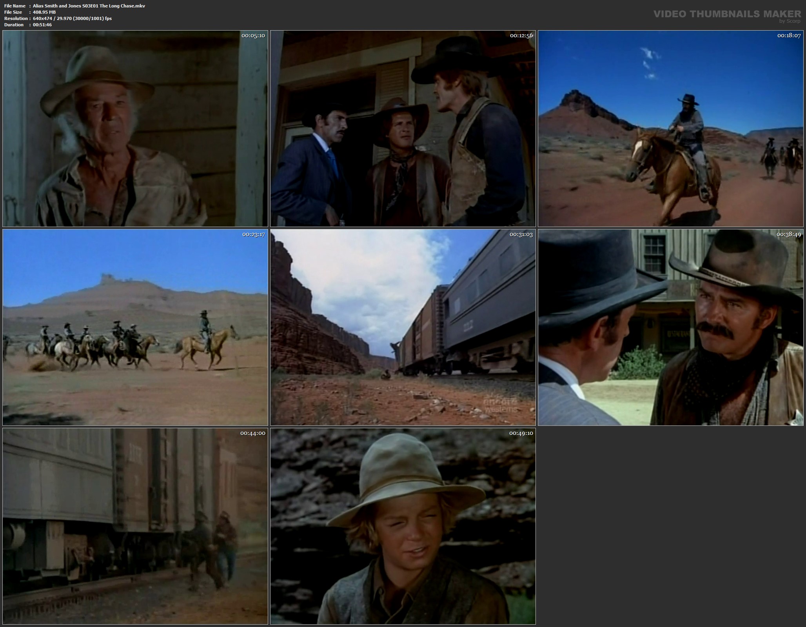
Task: Click the 00:05:10 timestamp label
Action: click(253, 35)
